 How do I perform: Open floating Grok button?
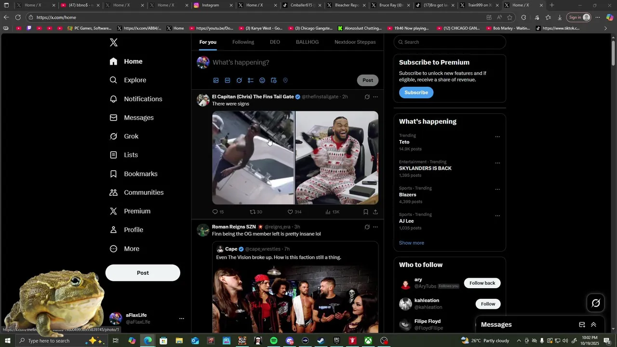tap(596, 303)
